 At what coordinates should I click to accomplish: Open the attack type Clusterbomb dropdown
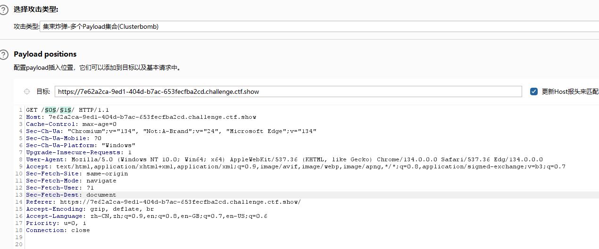coord(320,26)
